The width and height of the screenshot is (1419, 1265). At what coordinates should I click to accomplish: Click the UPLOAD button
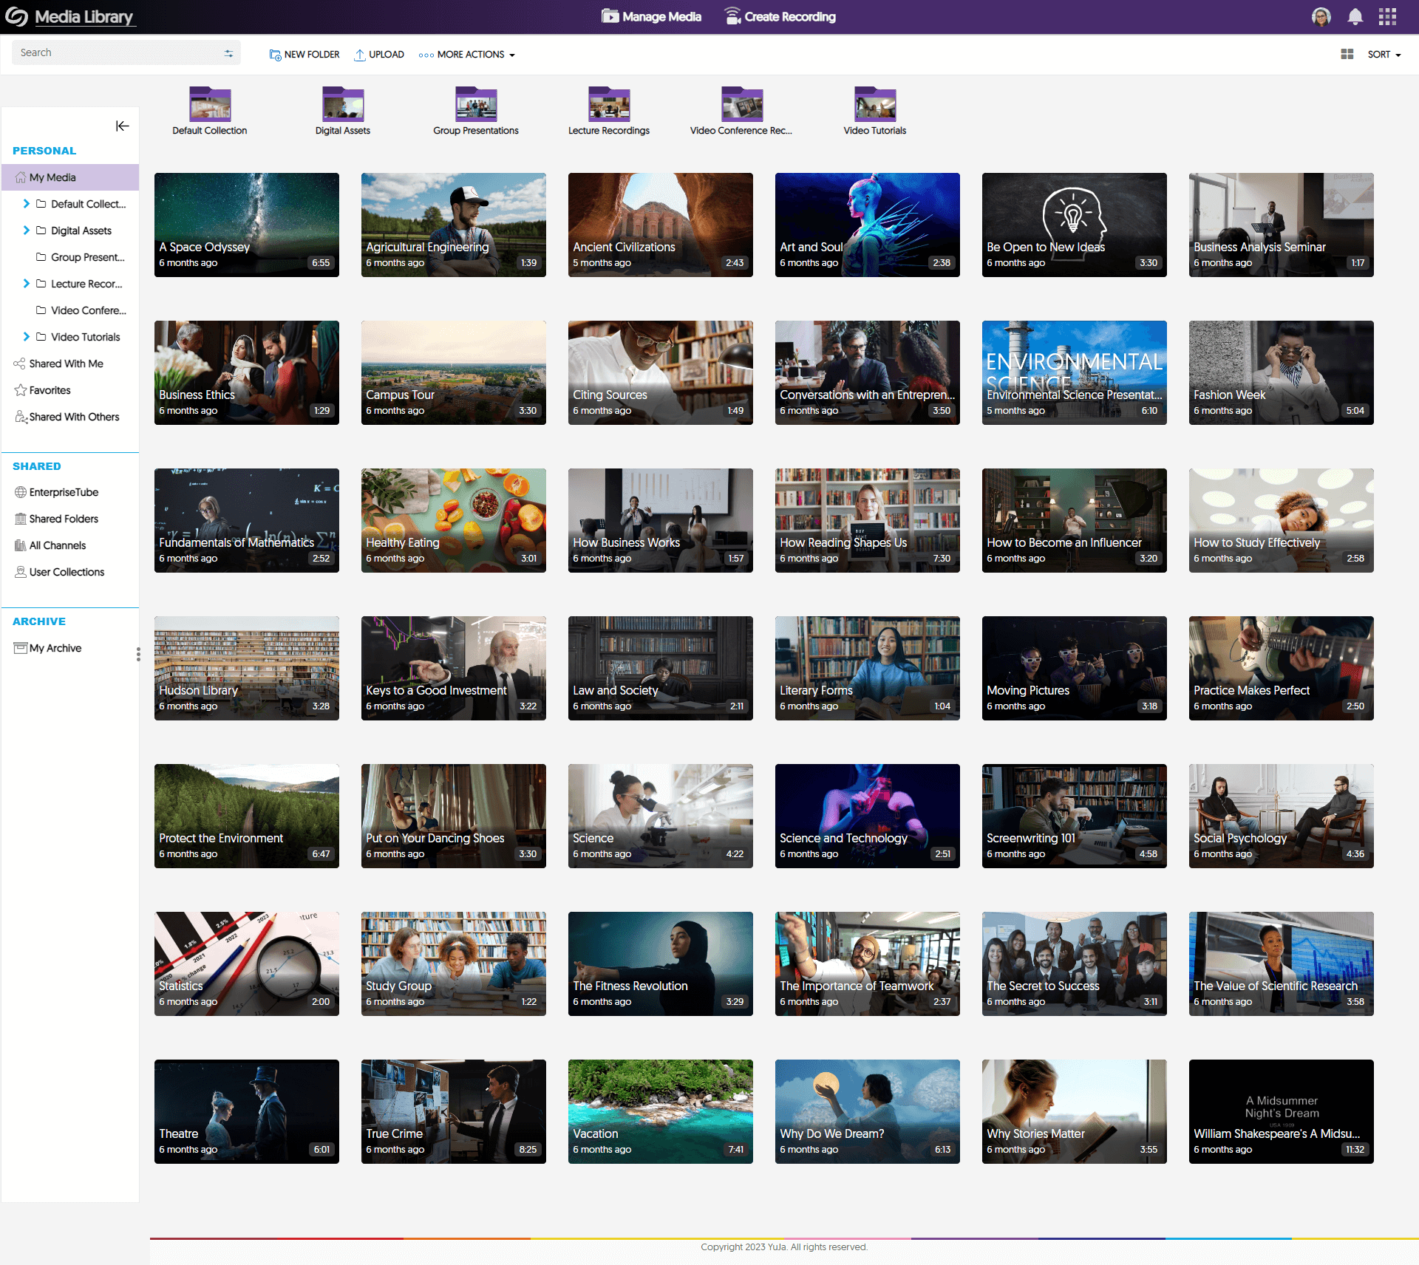point(379,55)
